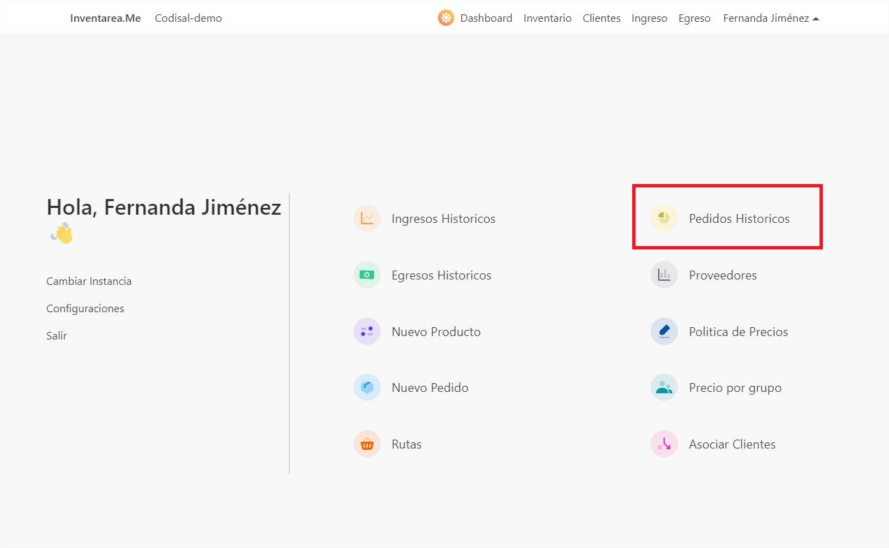The width and height of the screenshot is (889, 548).
Task: Click the Asociar Clientes pink icon
Action: point(664,443)
